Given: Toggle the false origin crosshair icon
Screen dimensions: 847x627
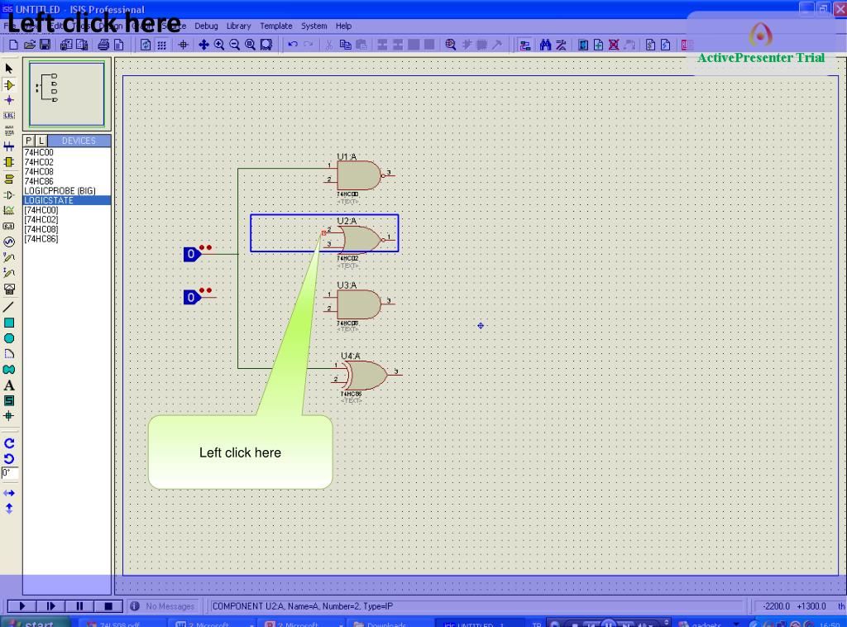Looking at the screenshot, I should coord(183,45).
